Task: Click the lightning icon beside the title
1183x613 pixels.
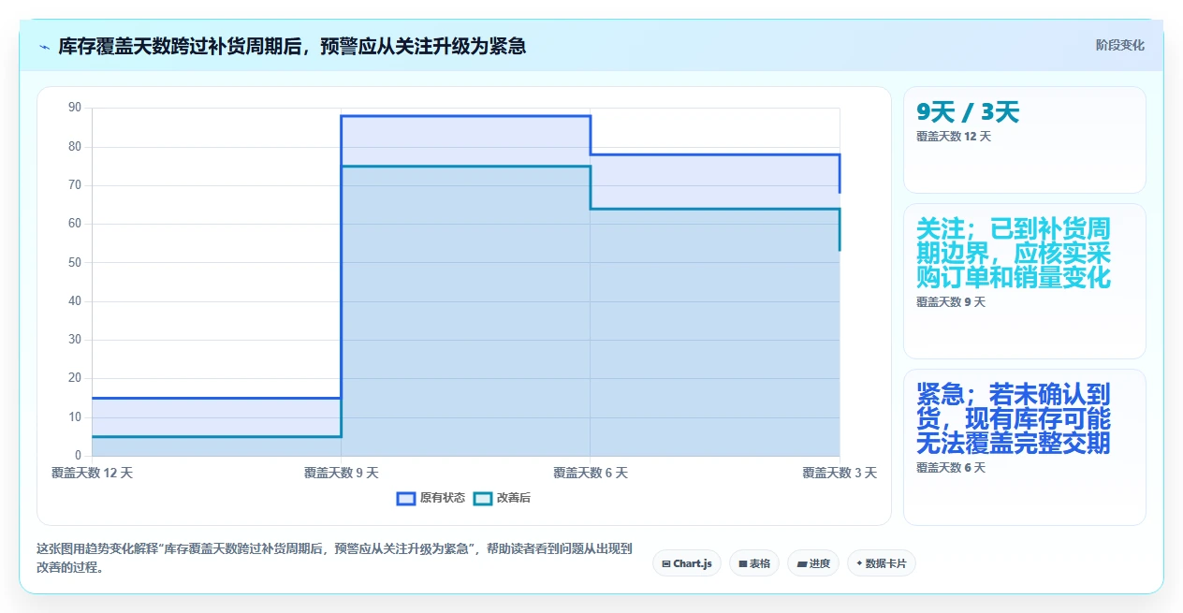Action: pos(44,46)
